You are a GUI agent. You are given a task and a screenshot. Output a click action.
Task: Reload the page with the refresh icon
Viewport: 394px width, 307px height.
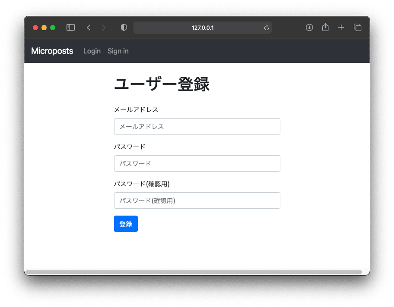(267, 28)
